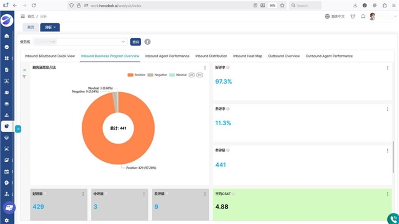Open the business line dropdown
The width and height of the screenshot is (399, 224).
pos(80,42)
